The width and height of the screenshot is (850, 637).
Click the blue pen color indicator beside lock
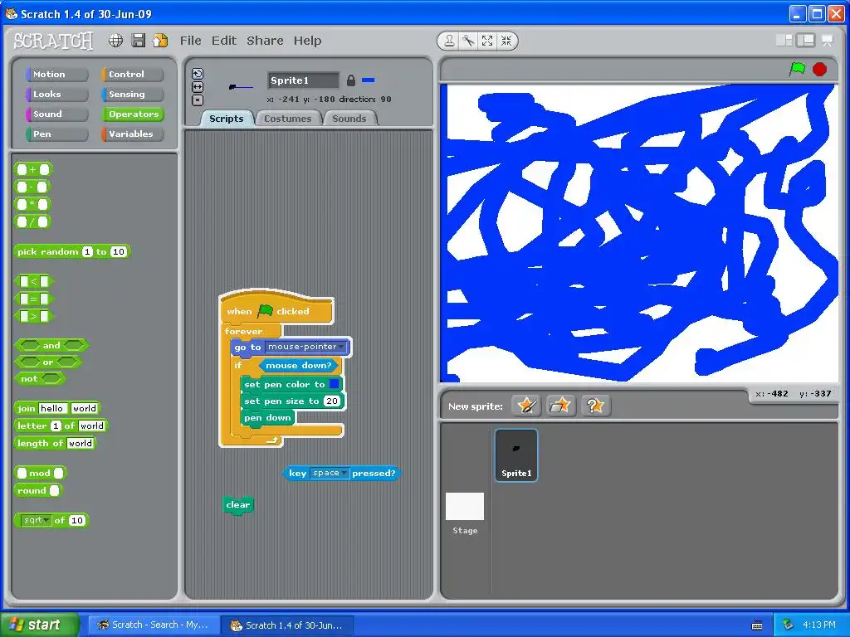pos(368,80)
